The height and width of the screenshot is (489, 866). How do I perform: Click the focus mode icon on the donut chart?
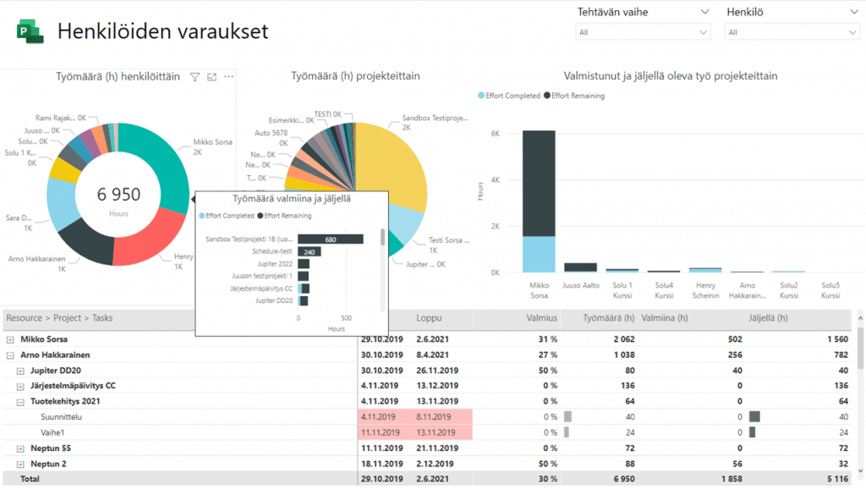pos(211,77)
